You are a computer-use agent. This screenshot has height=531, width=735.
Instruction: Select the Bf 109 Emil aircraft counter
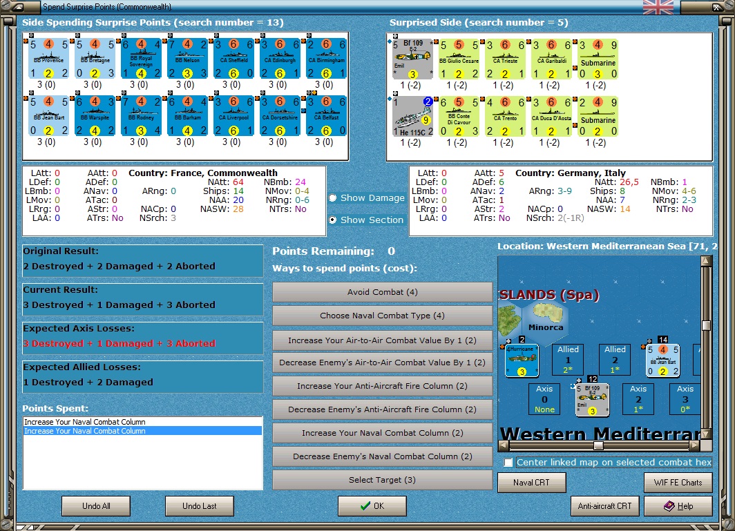[412, 59]
